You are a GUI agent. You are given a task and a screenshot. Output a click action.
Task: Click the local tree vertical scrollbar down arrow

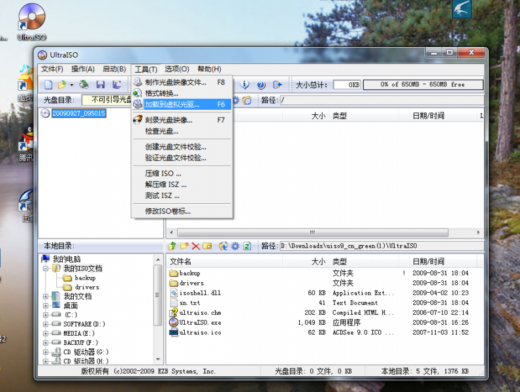pyautogui.click(x=158, y=359)
